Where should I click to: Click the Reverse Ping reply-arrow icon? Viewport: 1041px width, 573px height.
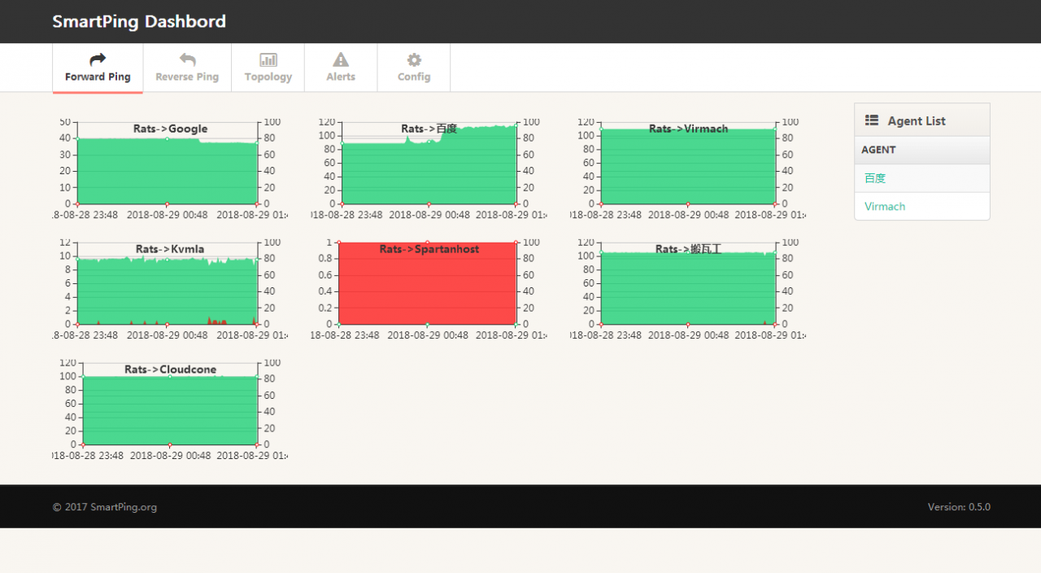click(187, 59)
